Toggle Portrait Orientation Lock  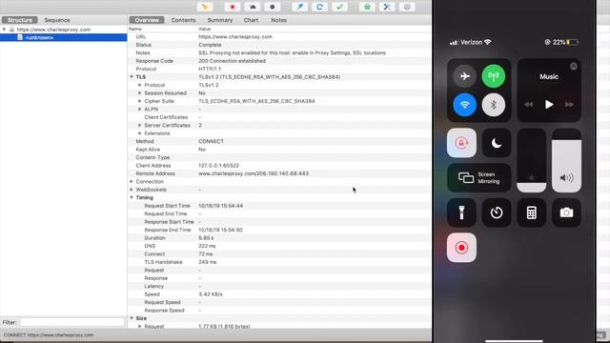click(x=461, y=143)
